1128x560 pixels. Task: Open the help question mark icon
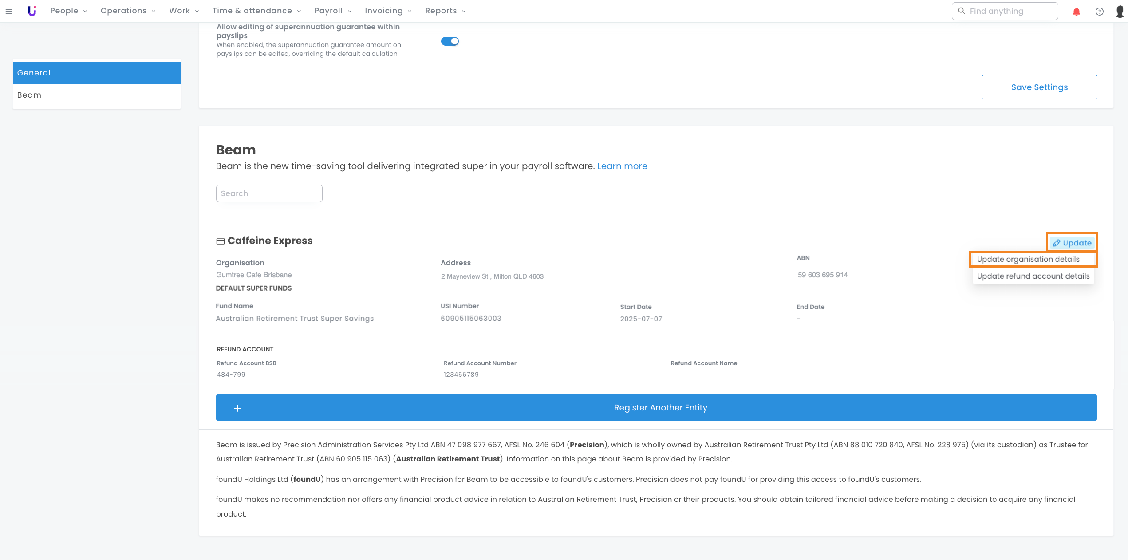pyautogui.click(x=1099, y=12)
